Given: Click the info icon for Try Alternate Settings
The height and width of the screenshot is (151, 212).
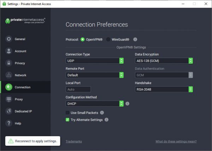Looking at the screenshot, I should (x=107, y=120).
